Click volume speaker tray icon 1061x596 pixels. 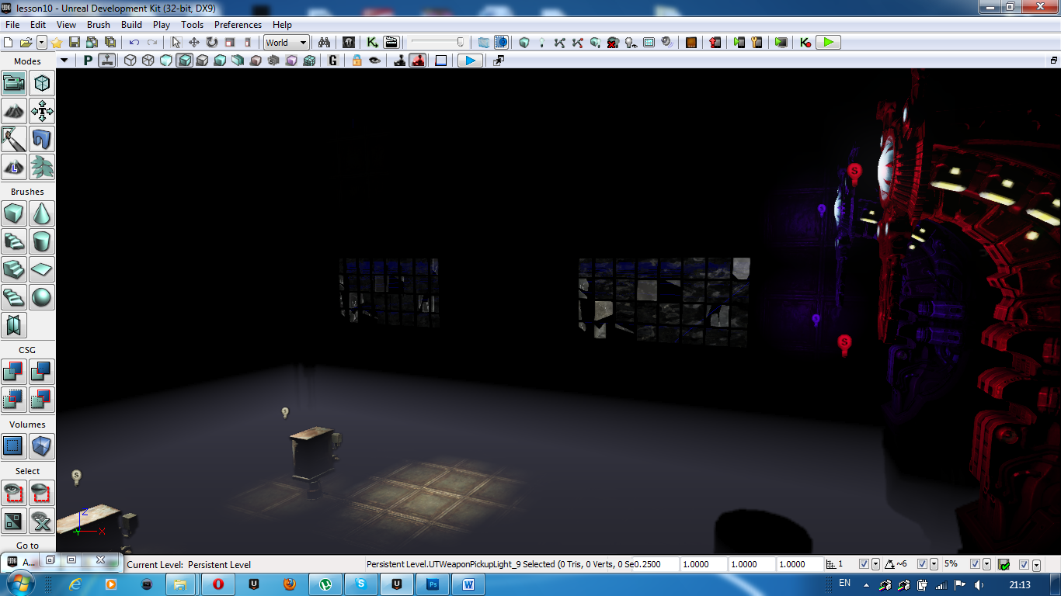click(x=979, y=584)
